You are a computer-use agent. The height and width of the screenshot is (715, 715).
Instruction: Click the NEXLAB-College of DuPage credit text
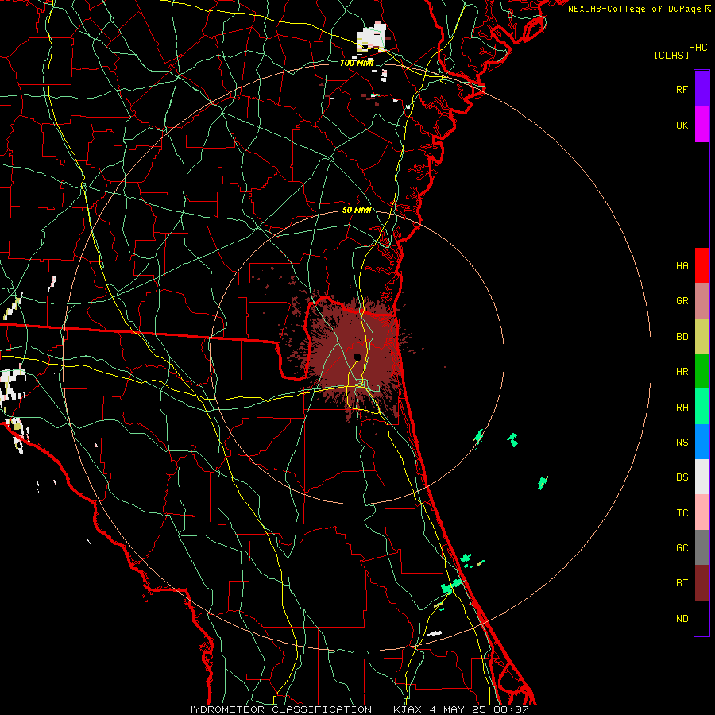(634, 9)
